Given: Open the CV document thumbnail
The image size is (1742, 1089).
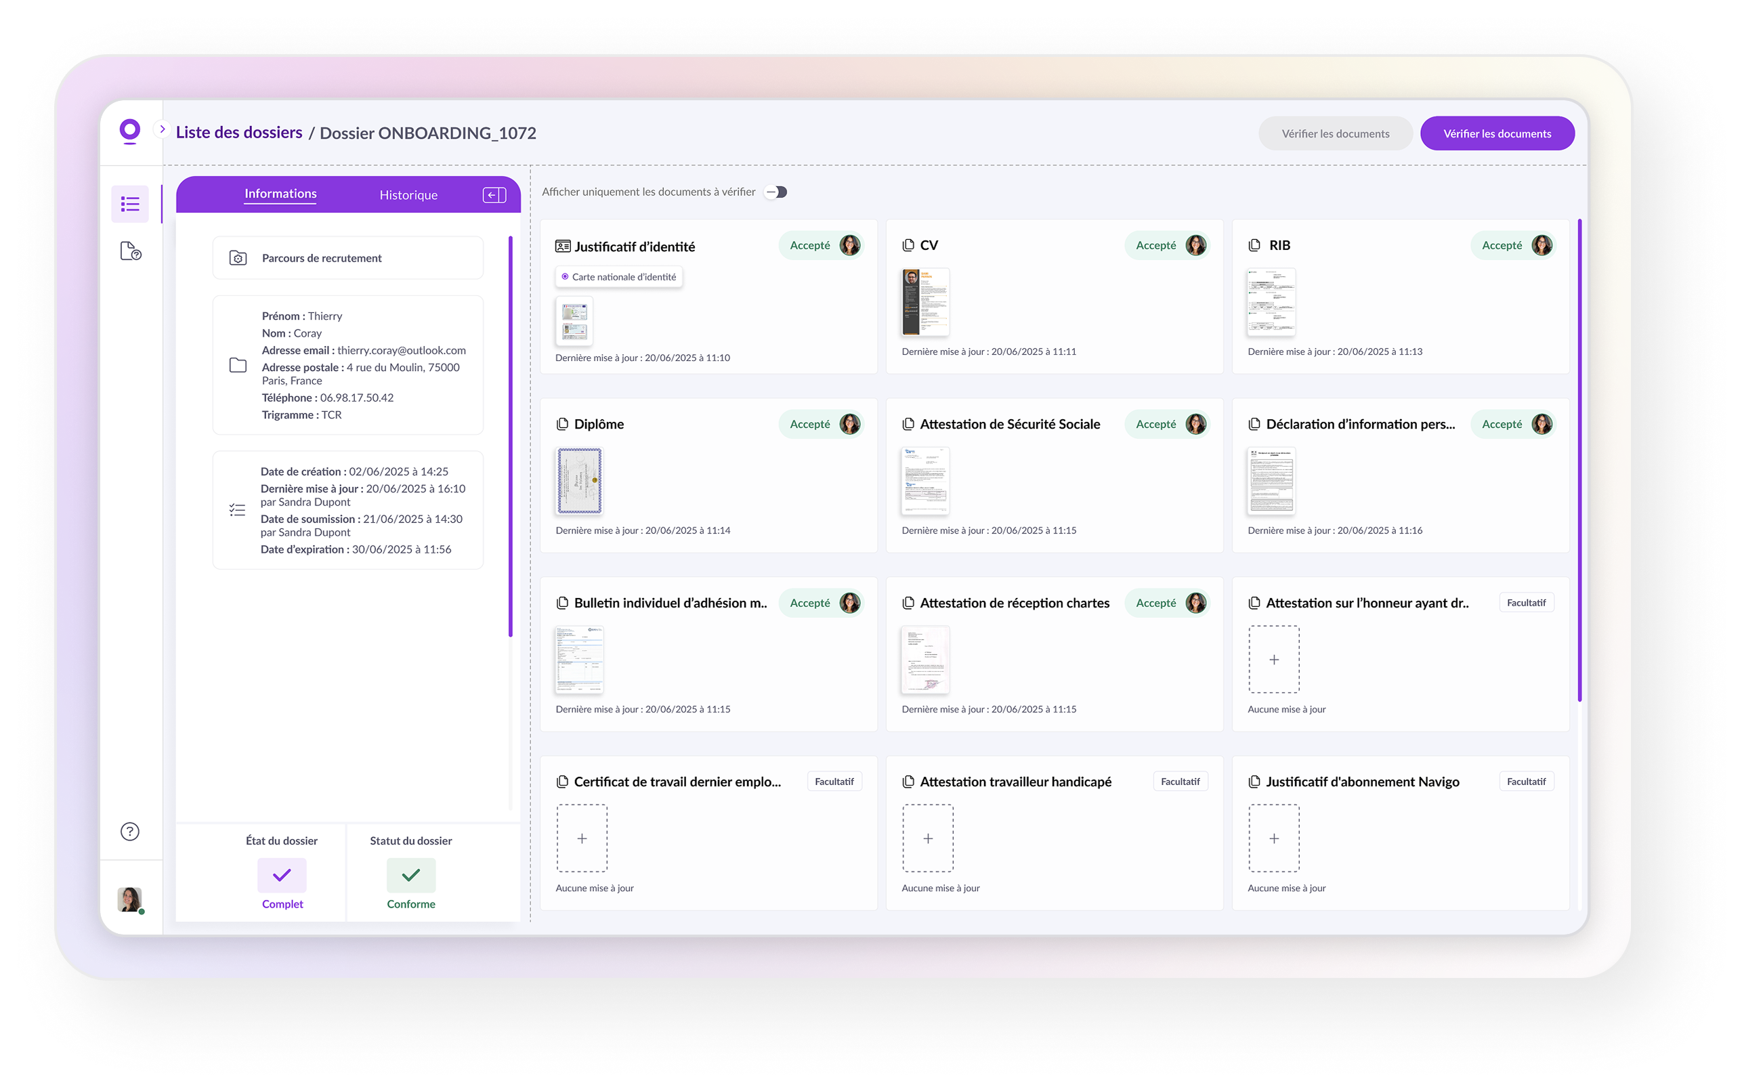Looking at the screenshot, I should [x=925, y=303].
